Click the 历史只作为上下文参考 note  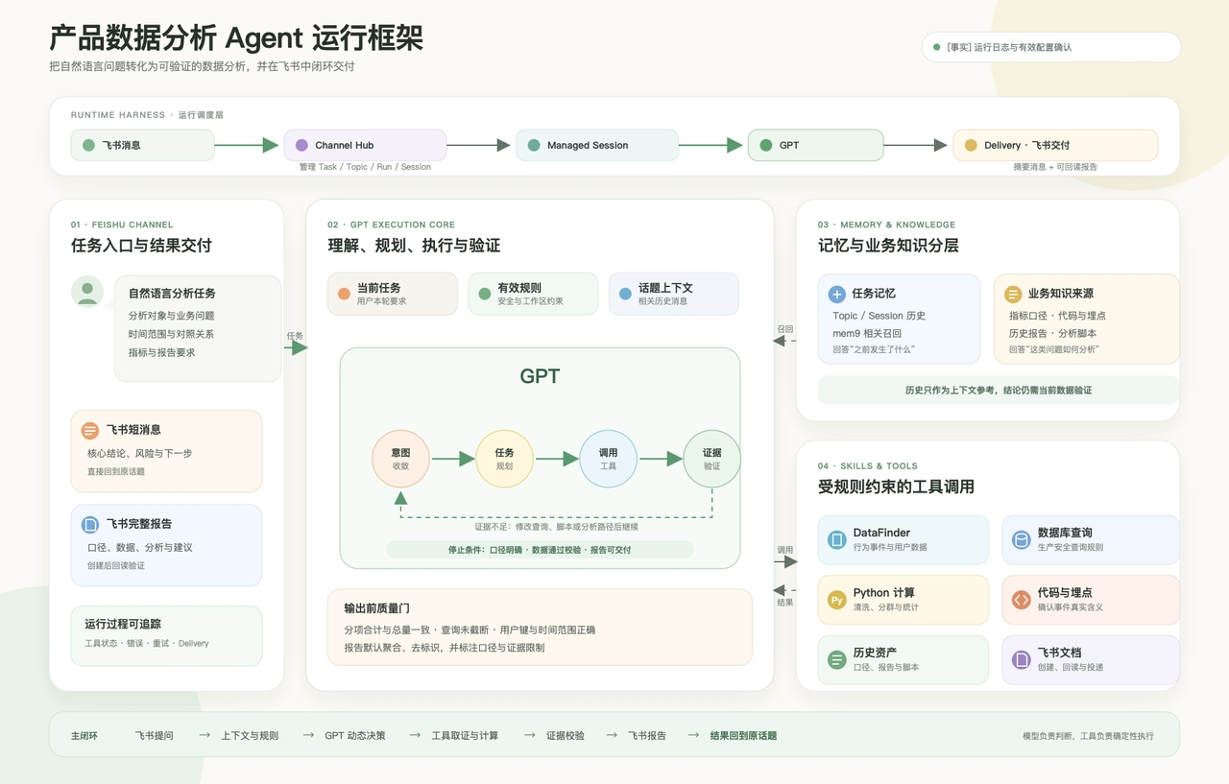(999, 390)
